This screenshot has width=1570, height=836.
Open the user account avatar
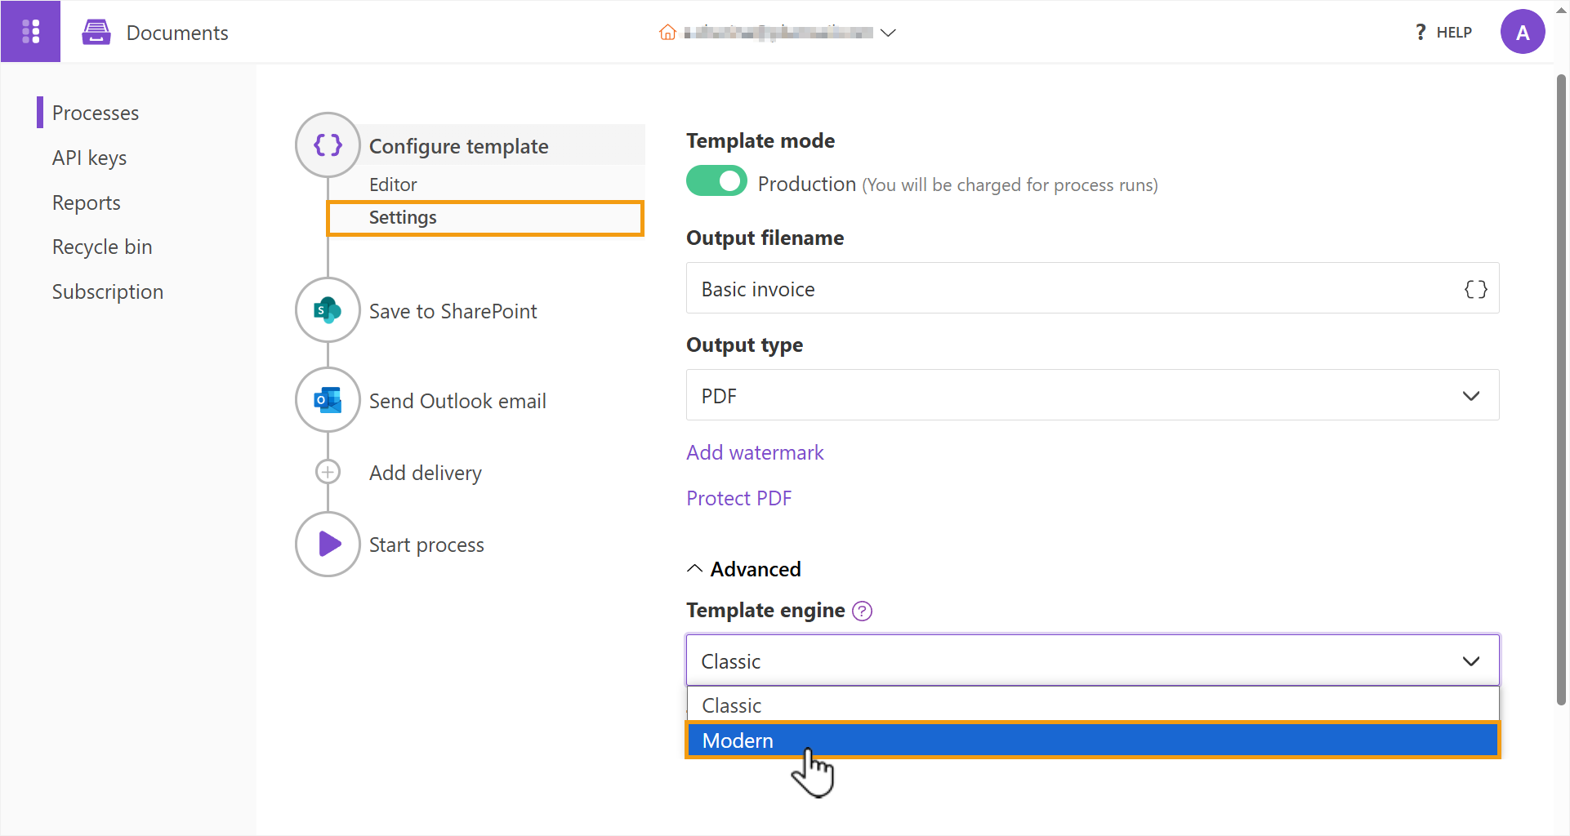tap(1522, 32)
